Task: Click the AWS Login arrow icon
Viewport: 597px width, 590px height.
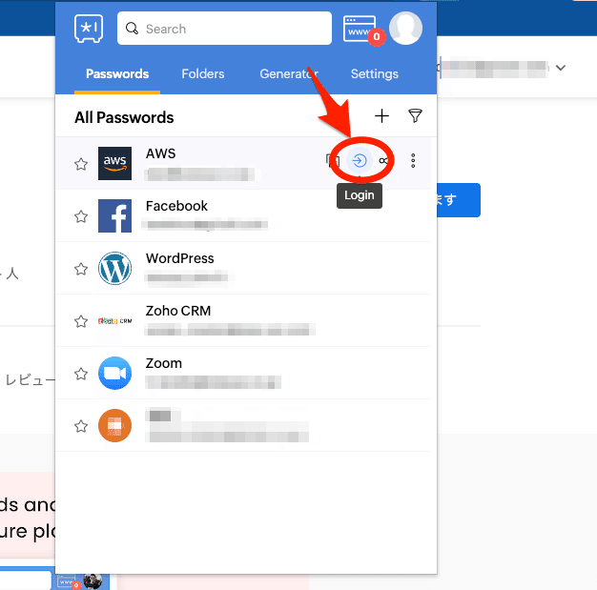Action: tap(359, 161)
